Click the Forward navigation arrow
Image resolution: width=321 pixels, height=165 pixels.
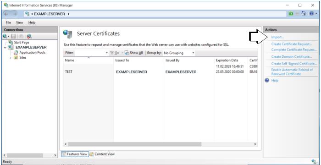click(x=15, y=14)
